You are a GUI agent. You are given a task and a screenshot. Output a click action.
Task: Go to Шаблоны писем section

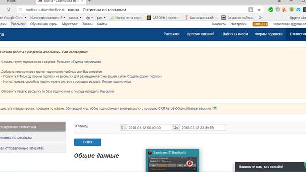[235, 34]
